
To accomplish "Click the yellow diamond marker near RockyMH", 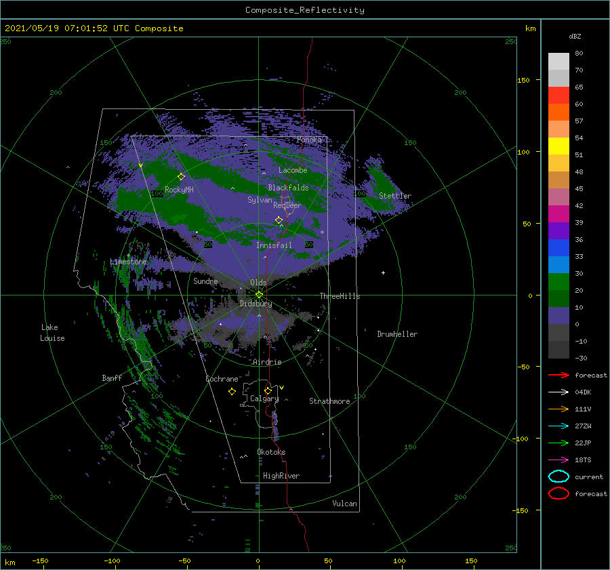I will click(181, 177).
